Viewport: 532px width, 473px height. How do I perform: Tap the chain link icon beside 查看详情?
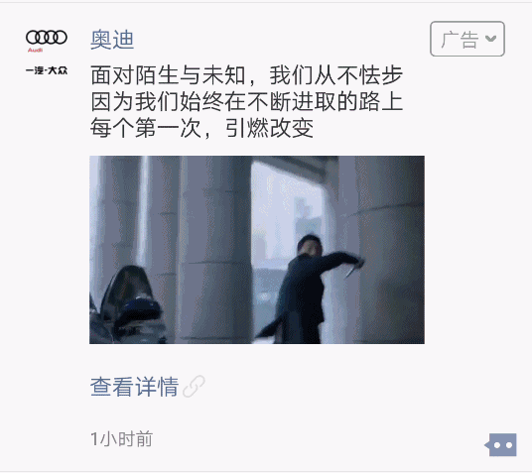click(x=194, y=386)
